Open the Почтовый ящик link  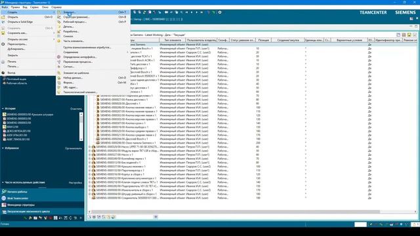16,79
